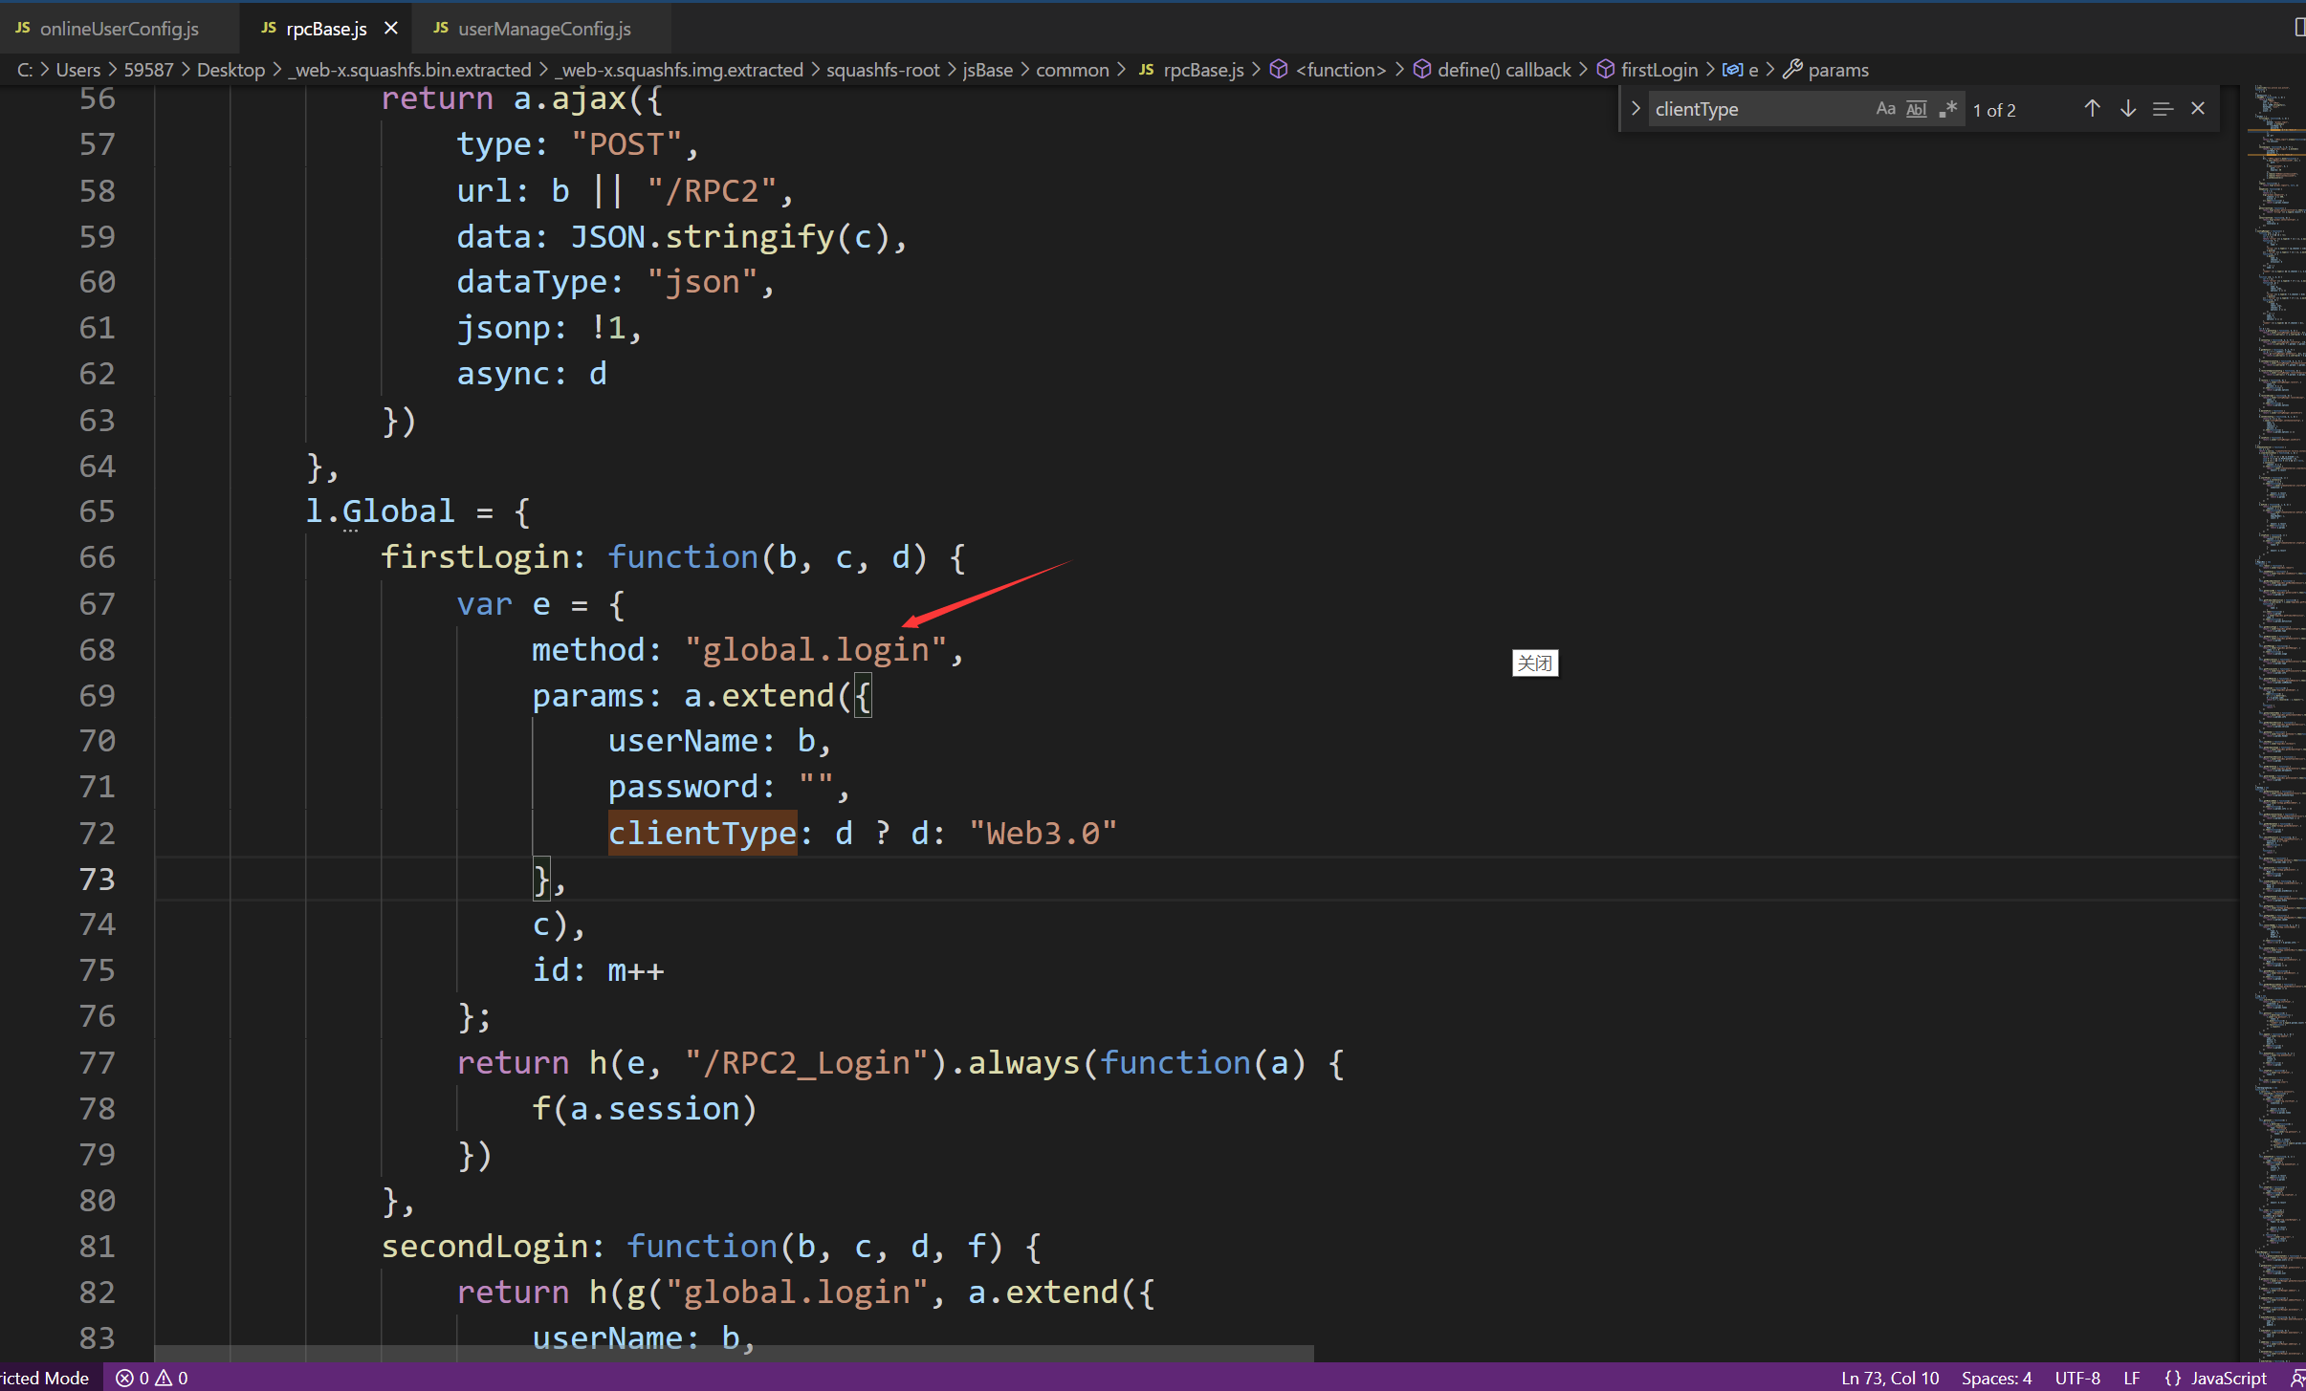Click the feedback icon in status bar
The height and width of the screenshot is (1391, 2306).
click(x=2296, y=1378)
